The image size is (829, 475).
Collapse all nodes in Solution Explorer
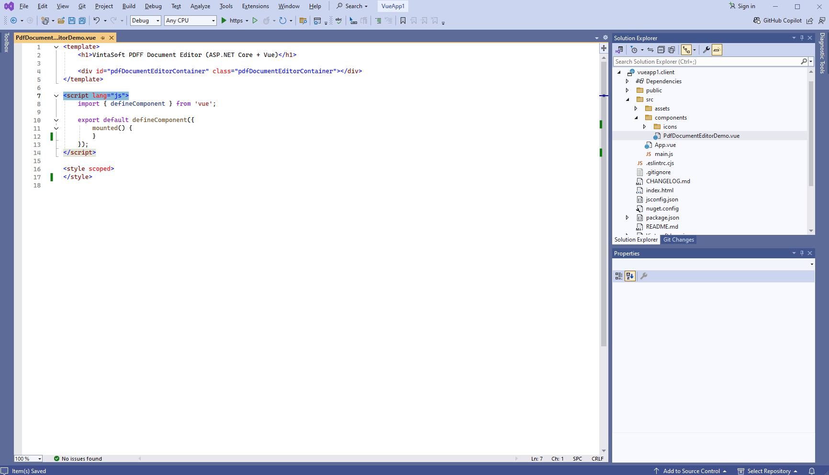click(661, 50)
